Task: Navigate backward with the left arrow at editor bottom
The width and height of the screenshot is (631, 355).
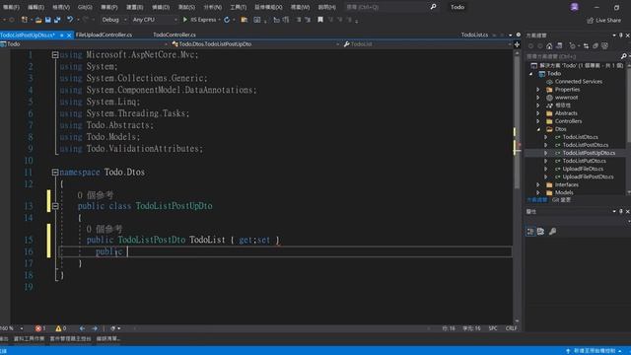Action: (x=82, y=328)
